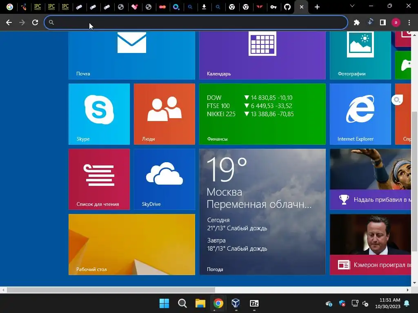Open the Почта mail tile

click(132, 55)
